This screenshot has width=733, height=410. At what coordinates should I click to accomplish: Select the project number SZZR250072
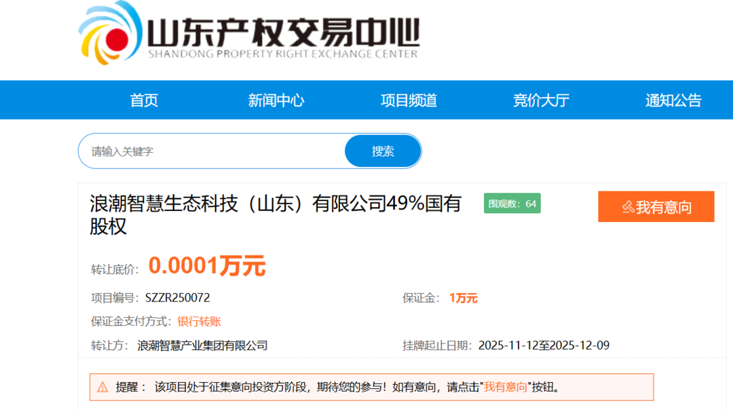point(177,298)
